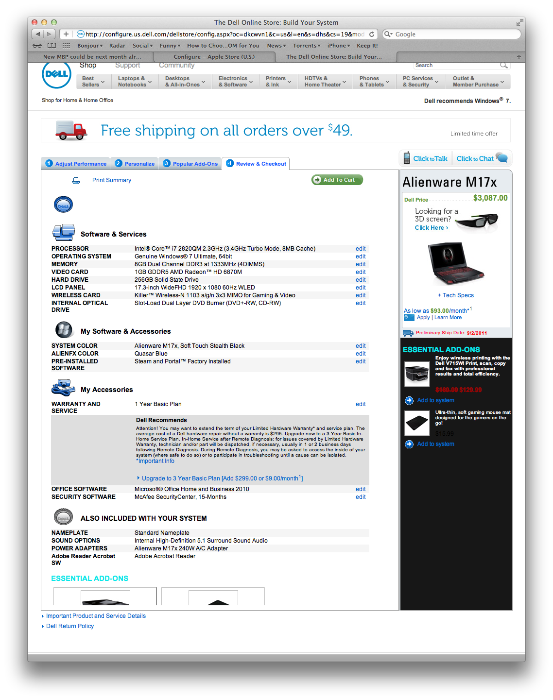Switch to Personalize step tab
Screen dimensions: 553x700
point(136,164)
